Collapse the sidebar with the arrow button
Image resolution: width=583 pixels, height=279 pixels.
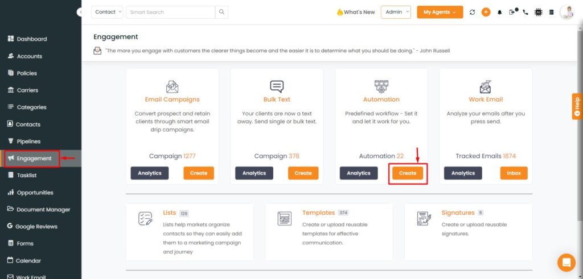coord(81,13)
